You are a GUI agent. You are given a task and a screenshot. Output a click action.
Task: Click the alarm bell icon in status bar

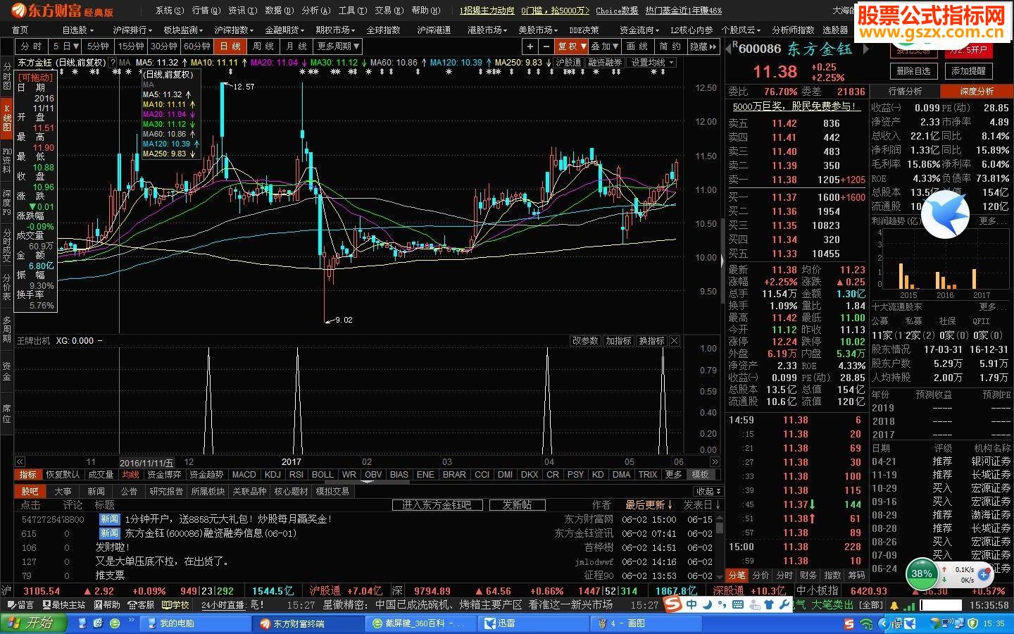pos(894,605)
